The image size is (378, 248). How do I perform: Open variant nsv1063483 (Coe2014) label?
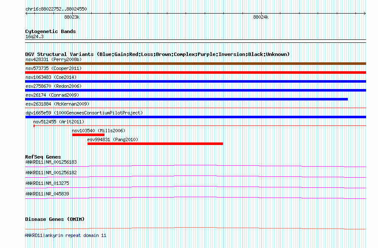(x=51, y=77)
